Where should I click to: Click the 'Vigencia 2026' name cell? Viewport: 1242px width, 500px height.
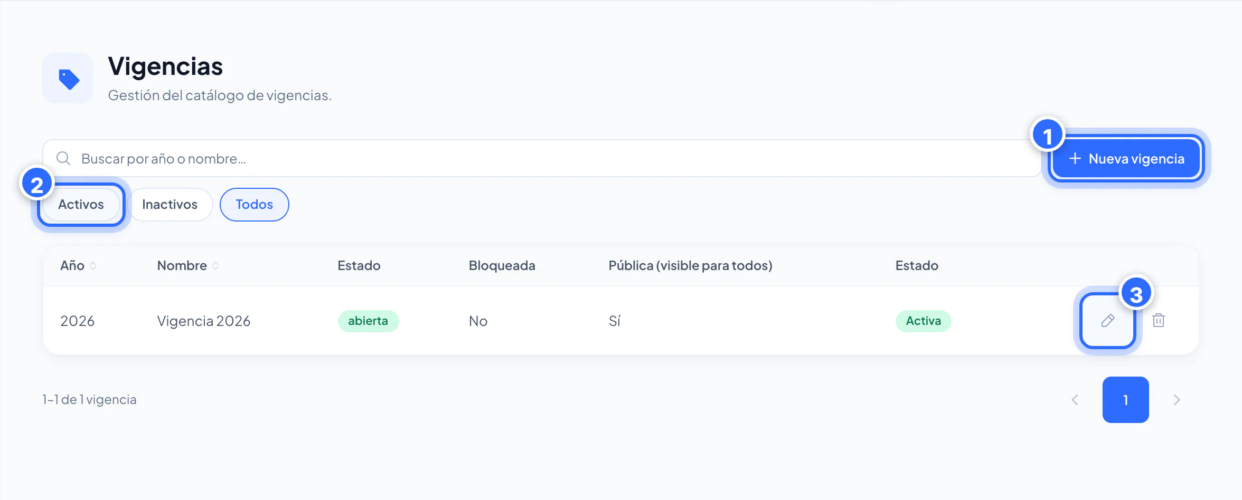pyautogui.click(x=204, y=321)
